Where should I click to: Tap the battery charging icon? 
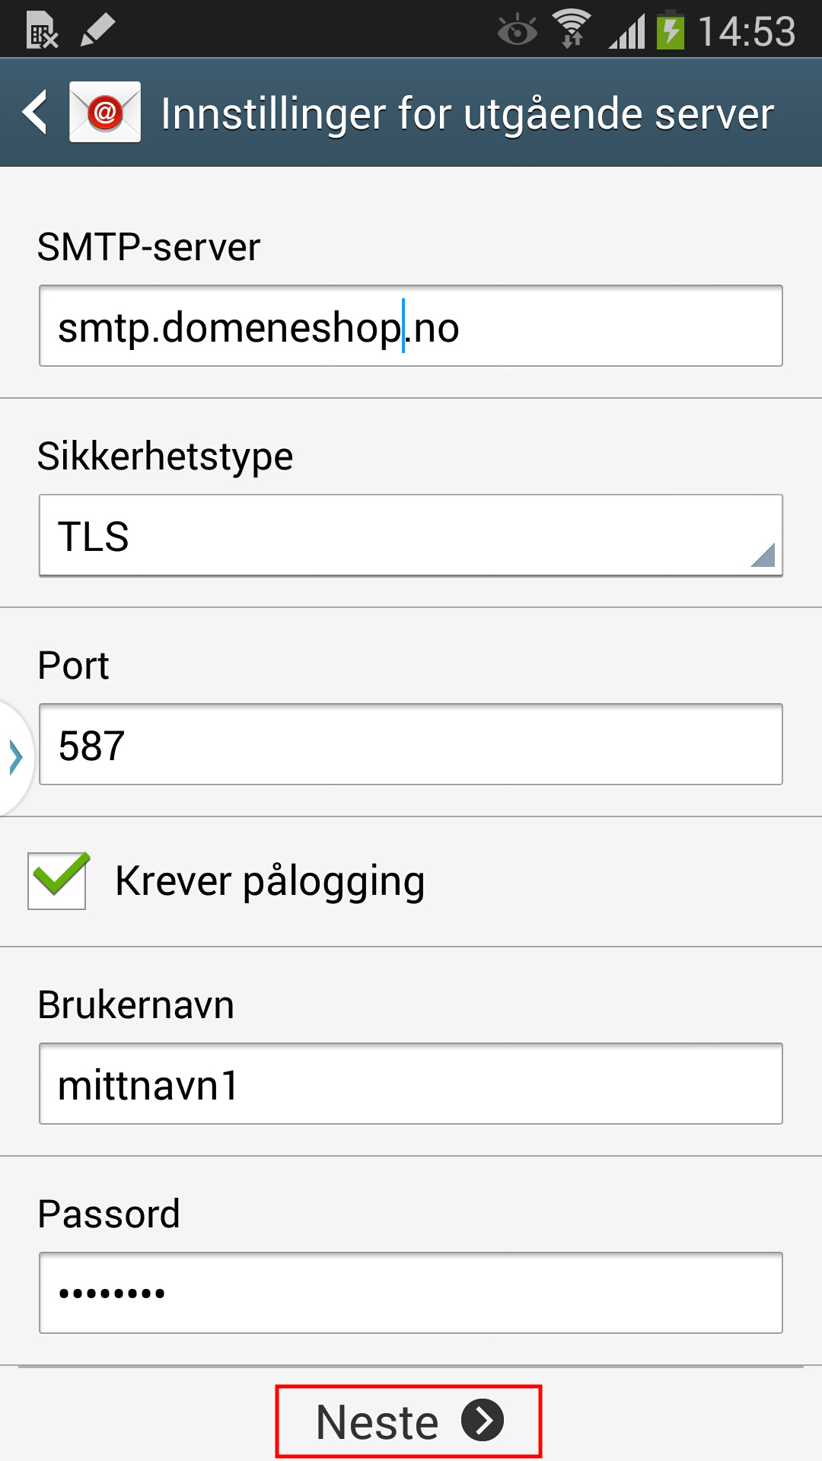(x=671, y=30)
